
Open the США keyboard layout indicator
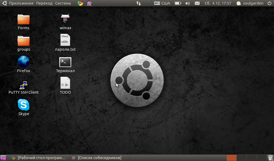(162, 3)
